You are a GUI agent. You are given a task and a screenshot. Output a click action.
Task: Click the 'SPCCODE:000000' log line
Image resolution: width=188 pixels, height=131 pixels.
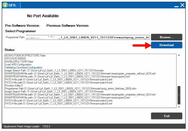(x=16, y=59)
